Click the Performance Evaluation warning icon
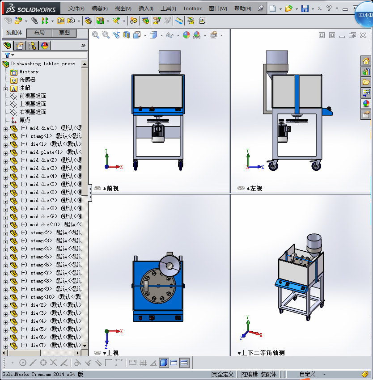Screen dimensions: 373x380 pyautogui.click(x=191, y=21)
